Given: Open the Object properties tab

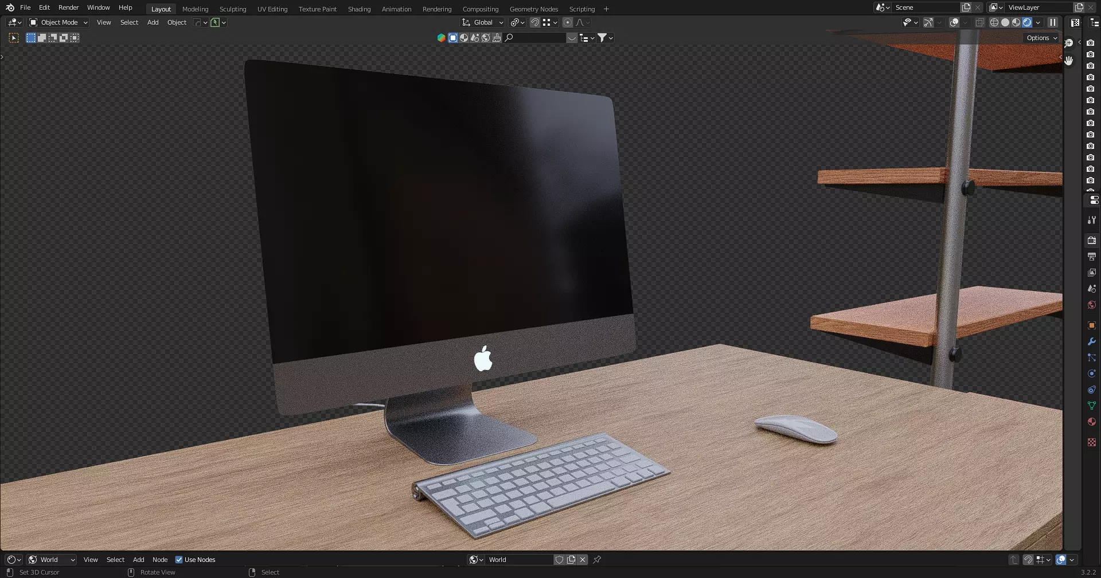Looking at the screenshot, I should pyautogui.click(x=1092, y=325).
